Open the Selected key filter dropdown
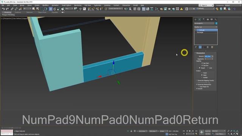Image resolution: width=242 pixels, height=136 pixels. 219,131
